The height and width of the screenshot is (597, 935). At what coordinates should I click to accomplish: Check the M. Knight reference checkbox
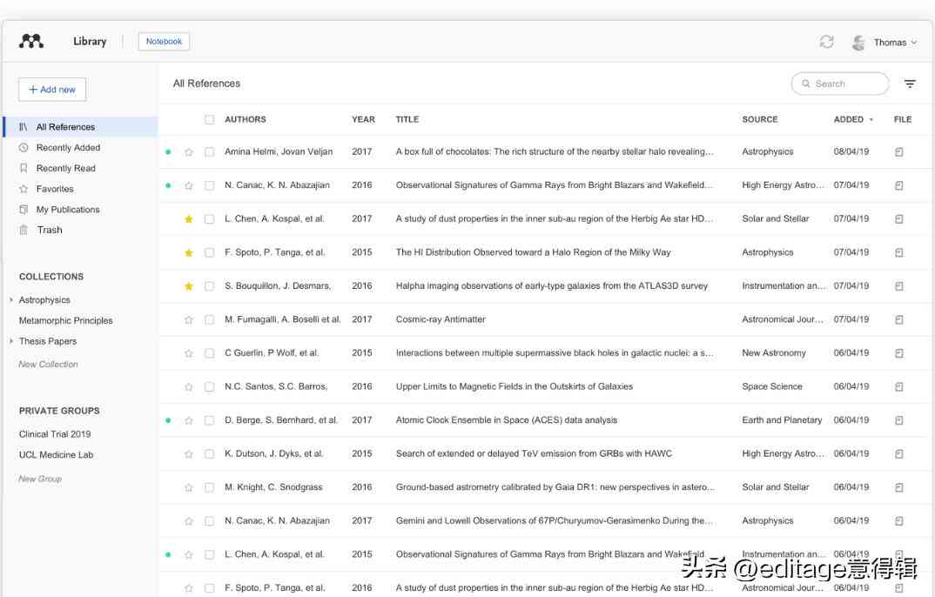(x=209, y=487)
